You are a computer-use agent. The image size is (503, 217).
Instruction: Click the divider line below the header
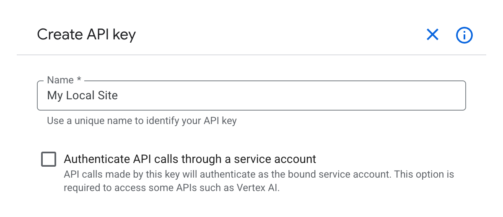click(251, 55)
